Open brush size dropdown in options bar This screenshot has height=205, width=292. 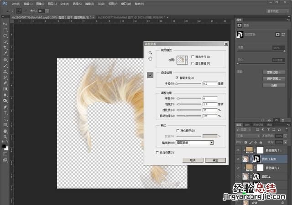tap(47, 11)
